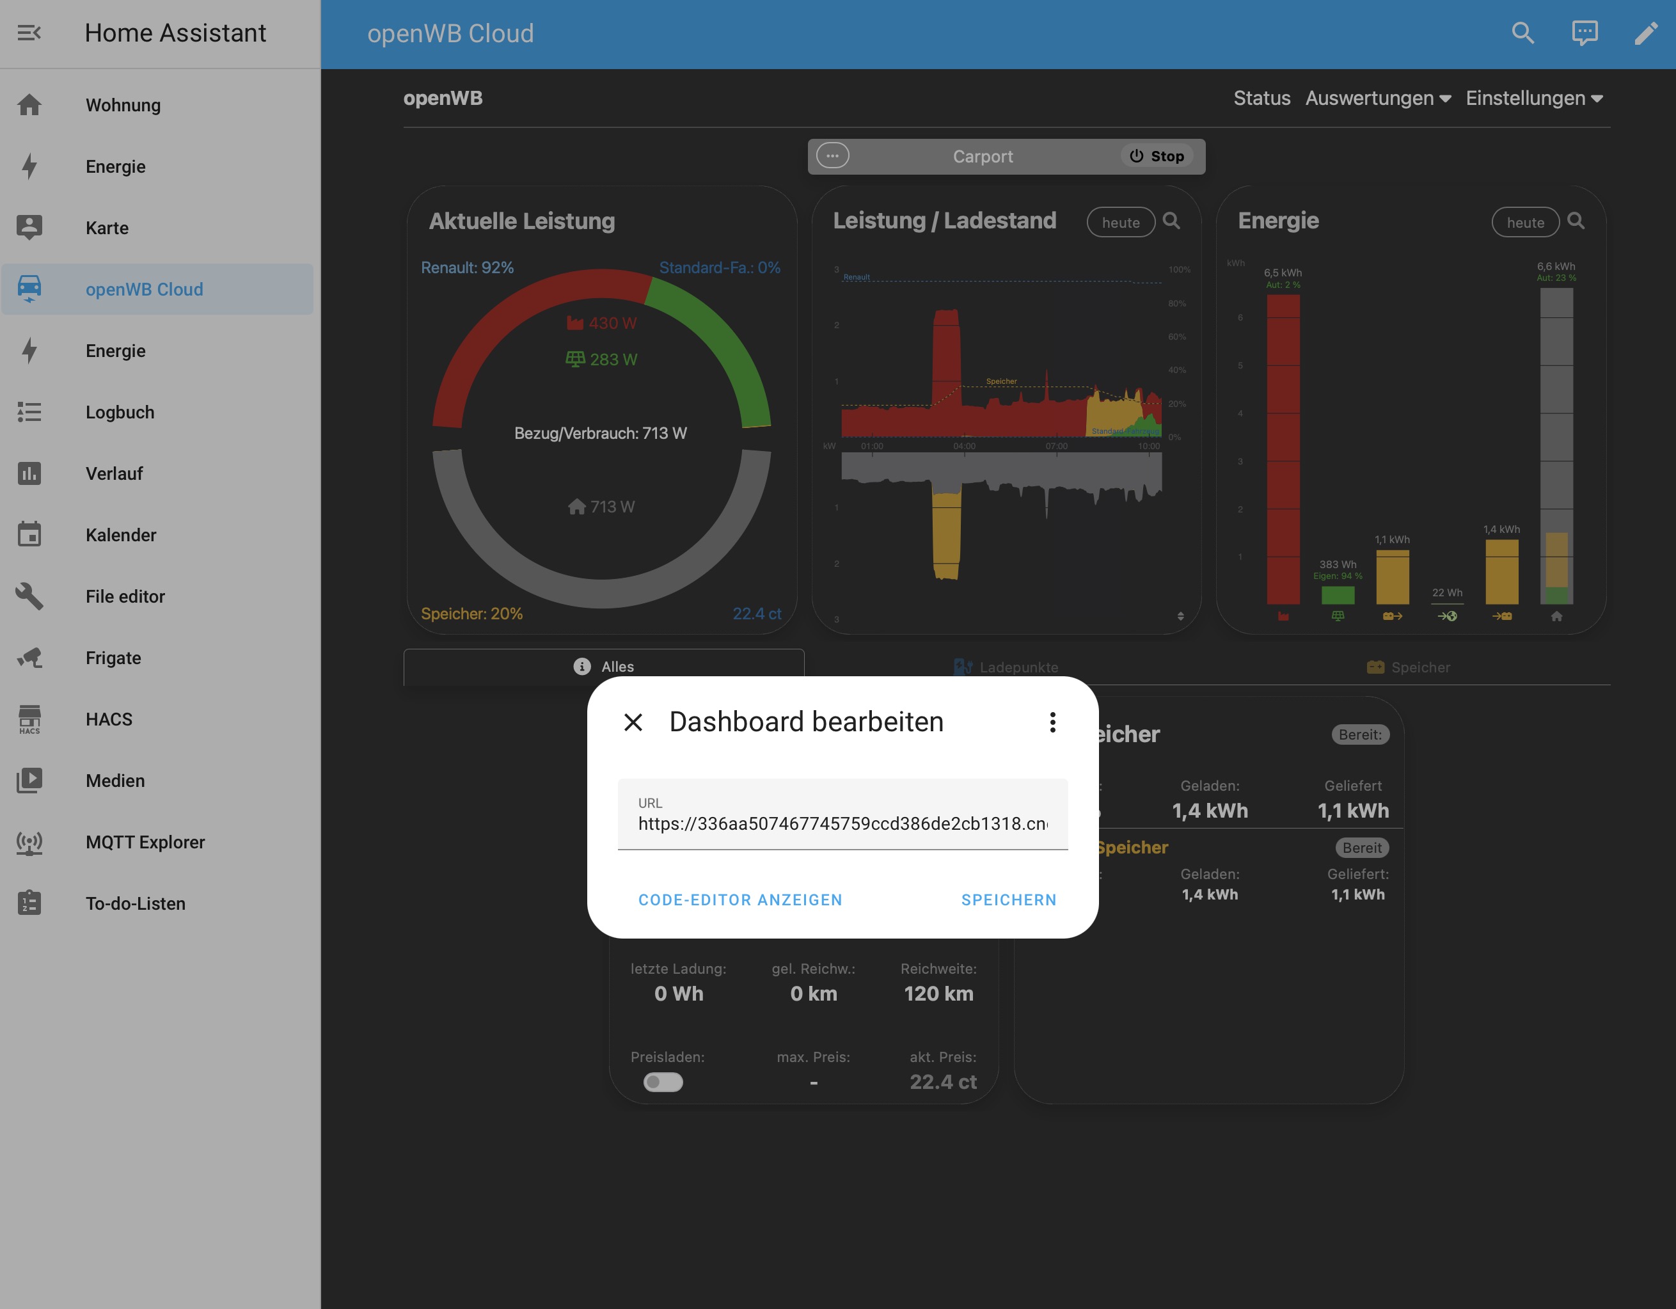Click CODE-EDITOR ANZEIGEN button

739,900
